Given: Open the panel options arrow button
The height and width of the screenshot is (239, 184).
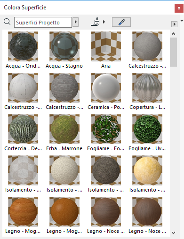Looking at the screenshot, I should [x=174, y=24].
